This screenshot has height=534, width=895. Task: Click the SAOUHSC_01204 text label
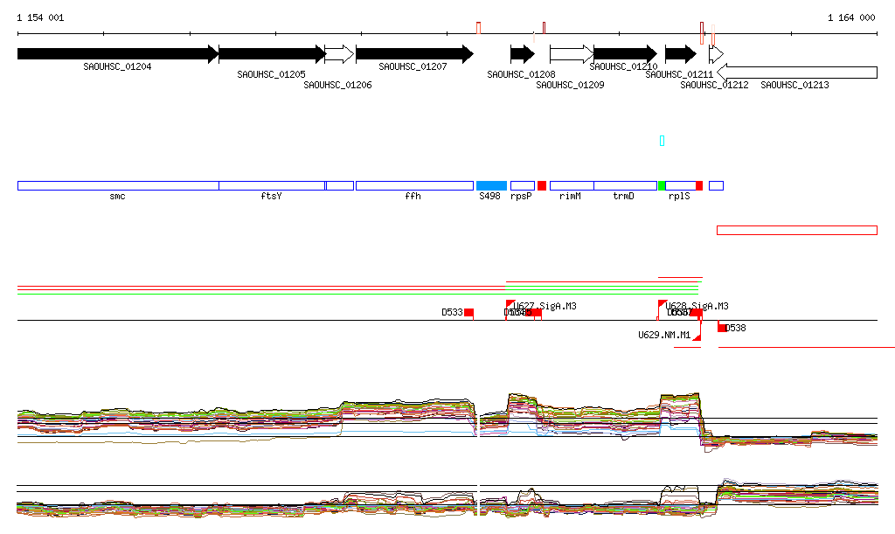(117, 66)
